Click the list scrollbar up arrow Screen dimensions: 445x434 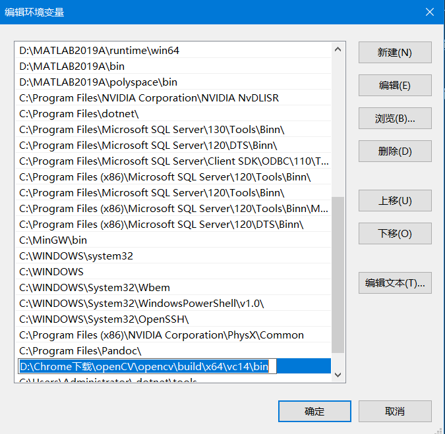tap(338, 49)
